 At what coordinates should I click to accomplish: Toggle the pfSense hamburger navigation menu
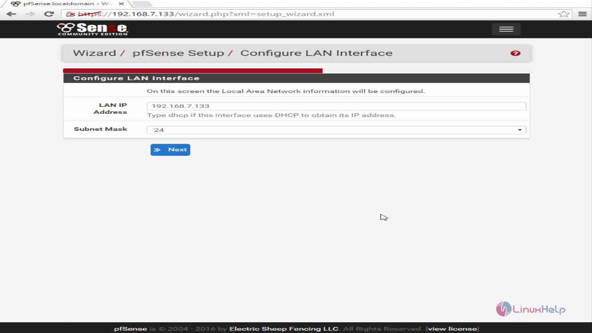coord(506,29)
